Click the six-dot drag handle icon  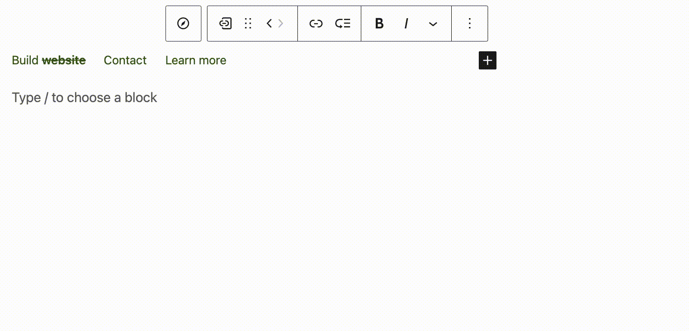(x=248, y=23)
